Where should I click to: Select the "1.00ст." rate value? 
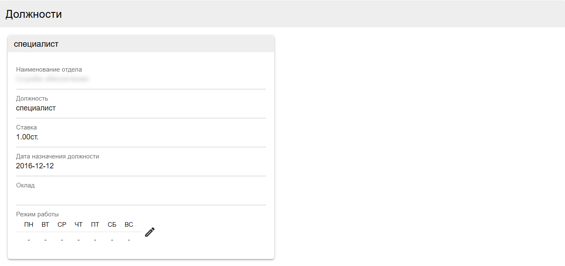pyautogui.click(x=27, y=137)
